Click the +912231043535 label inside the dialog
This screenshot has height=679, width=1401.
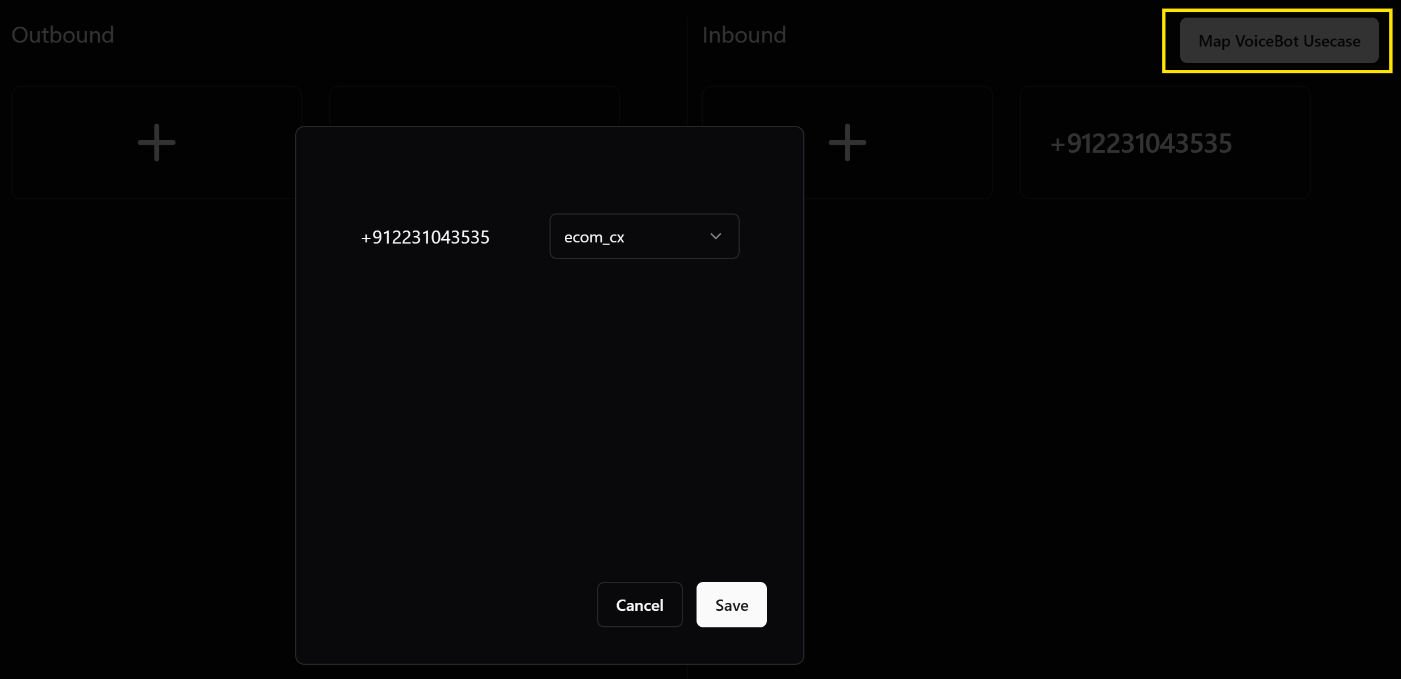point(425,237)
